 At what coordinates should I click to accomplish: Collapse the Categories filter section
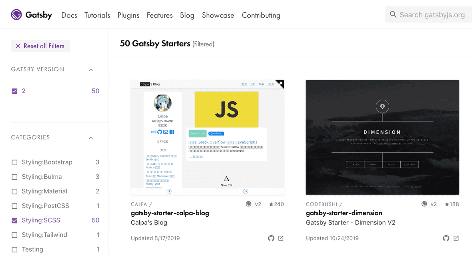(x=91, y=138)
